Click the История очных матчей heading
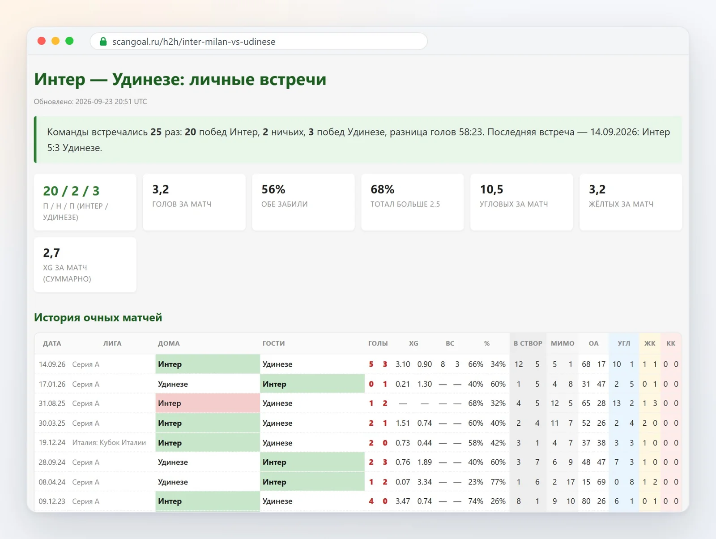Viewport: 716px width, 539px height. click(x=98, y=317)
